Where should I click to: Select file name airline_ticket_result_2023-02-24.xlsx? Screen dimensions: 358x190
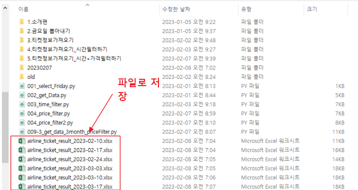click(70, 159)
